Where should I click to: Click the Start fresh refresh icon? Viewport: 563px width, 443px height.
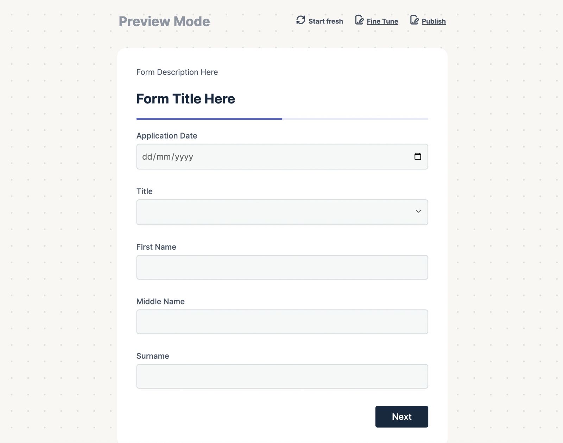pos(301,20)
